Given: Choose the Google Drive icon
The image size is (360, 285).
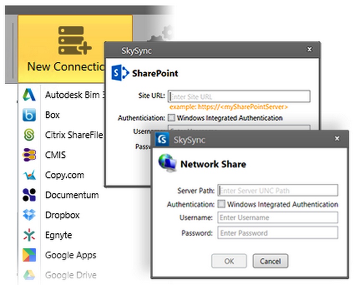Looking at the screenshot, I should (29, 275).
